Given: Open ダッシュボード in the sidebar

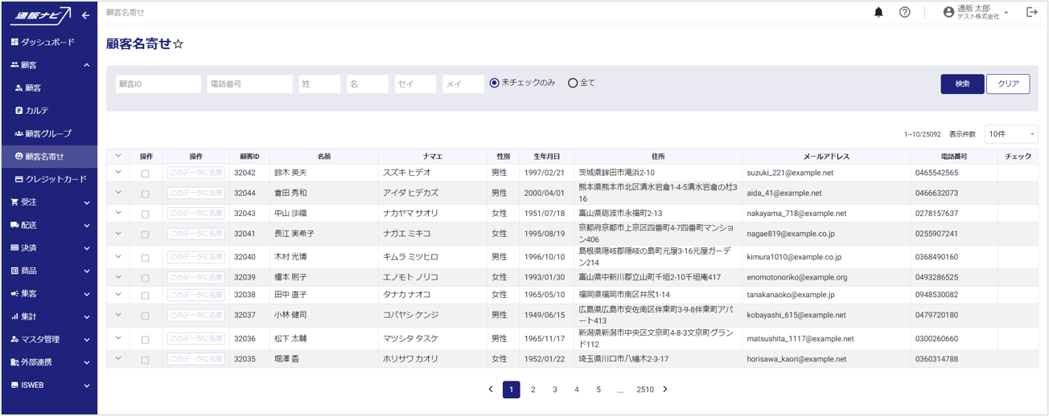Looking at the screenshot, I should click(x=47, y=42).
